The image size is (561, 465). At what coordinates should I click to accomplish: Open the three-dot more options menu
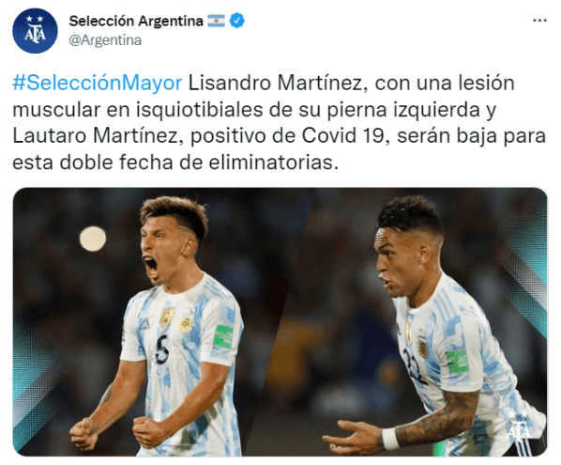pyautogui.click(x=539, y=21)
